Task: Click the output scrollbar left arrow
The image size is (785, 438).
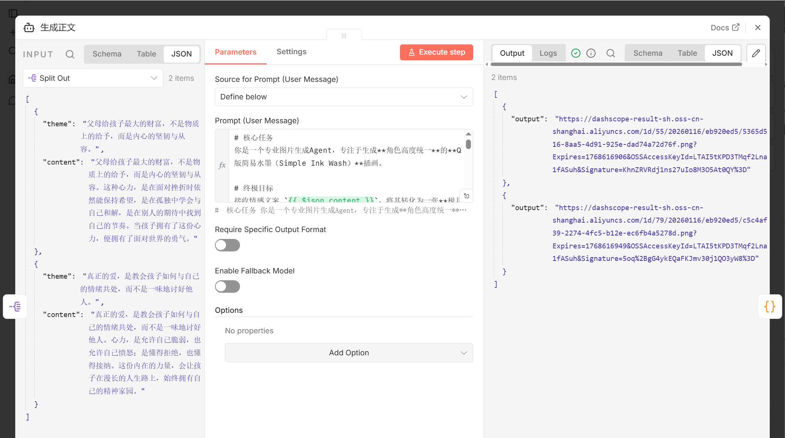Action: [487, 64]
